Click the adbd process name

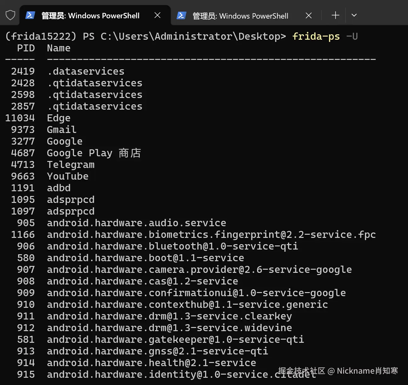pos(59,188)
